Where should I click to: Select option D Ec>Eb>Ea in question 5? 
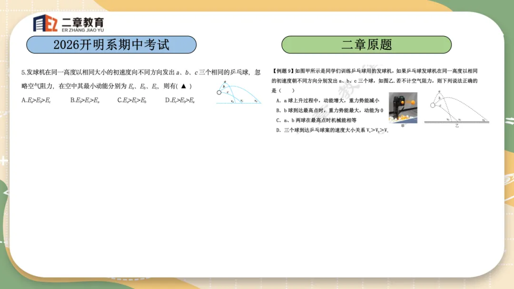coord(179,99)
